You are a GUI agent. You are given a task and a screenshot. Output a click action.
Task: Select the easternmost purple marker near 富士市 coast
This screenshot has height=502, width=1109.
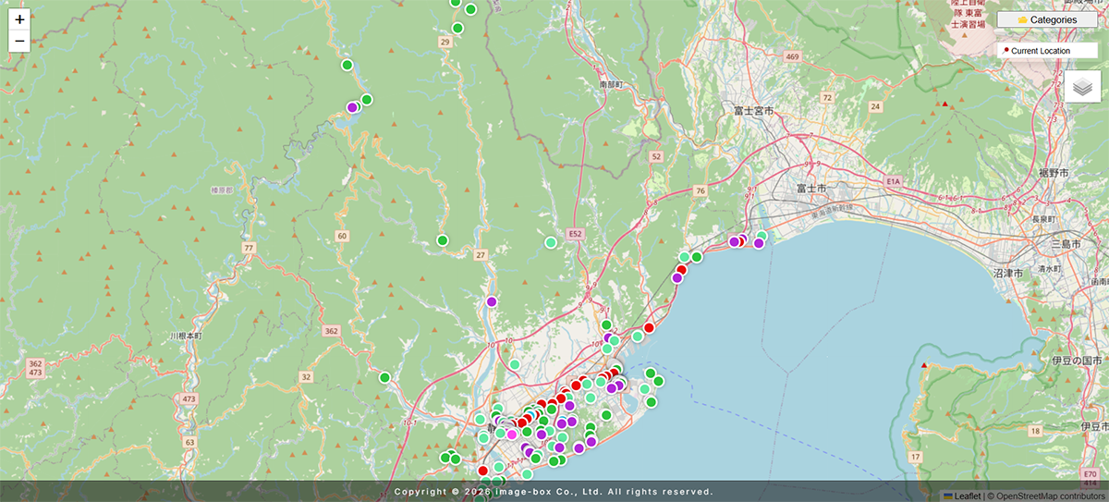click(759, 243)
